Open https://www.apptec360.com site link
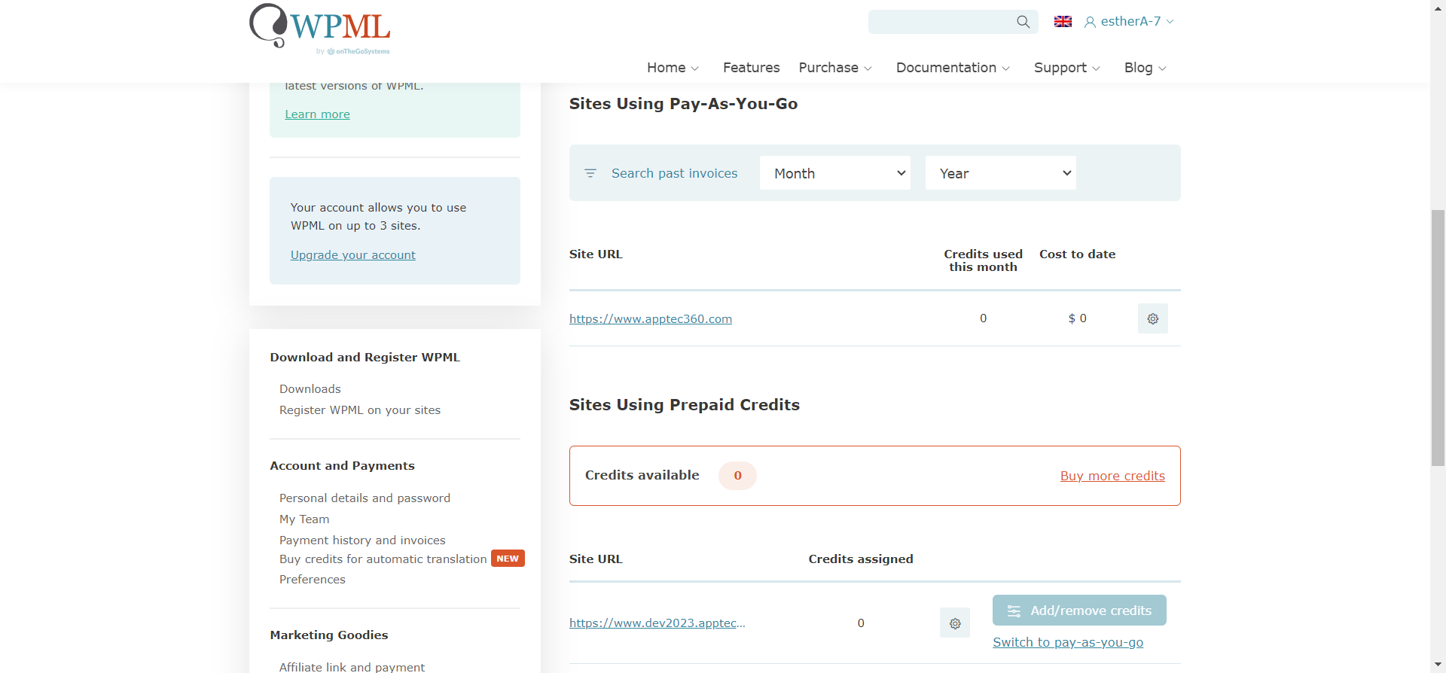1446x673 pixels. [x=651, y=319]
